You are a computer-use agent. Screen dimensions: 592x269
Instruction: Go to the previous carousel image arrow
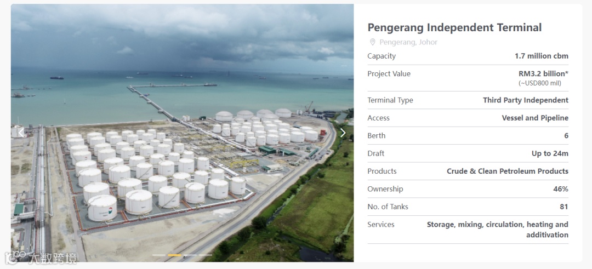pos(21,133)
